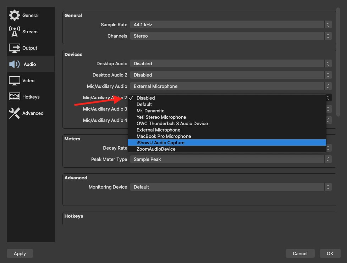Screen dimensions: 347x263
Task: Select the Output settings icon
Action: click(x=14, y=48)
